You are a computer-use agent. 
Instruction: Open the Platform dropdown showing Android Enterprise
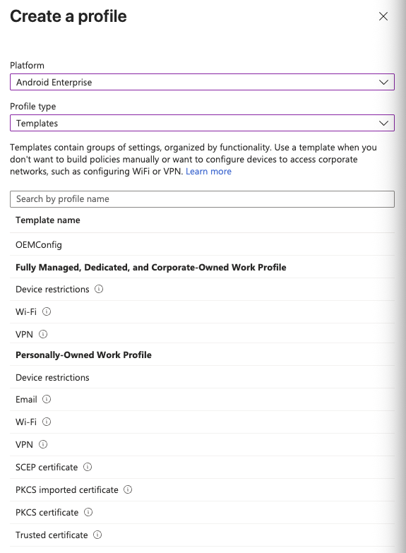[202, 82]
